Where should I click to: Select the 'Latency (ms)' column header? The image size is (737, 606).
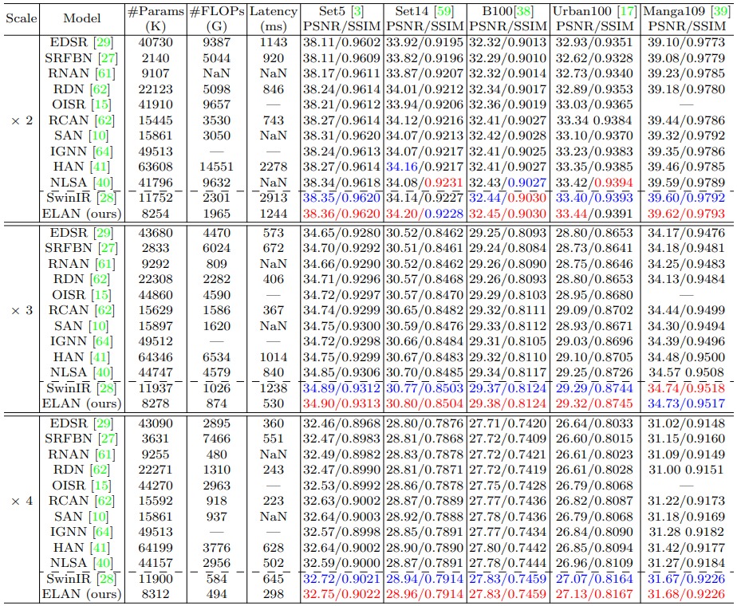point(273,18)
